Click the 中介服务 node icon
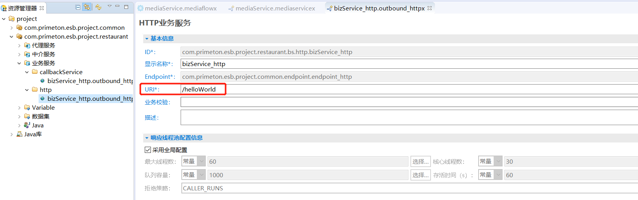Image resolution: width=638 pixels, height=200 pixels. click(x=27, y=54)
